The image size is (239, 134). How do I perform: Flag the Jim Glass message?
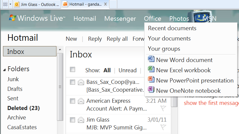[x=163, y=127]
